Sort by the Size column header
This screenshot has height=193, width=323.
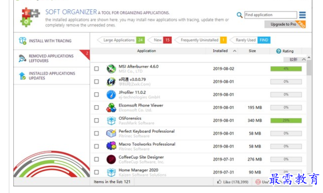252,51
